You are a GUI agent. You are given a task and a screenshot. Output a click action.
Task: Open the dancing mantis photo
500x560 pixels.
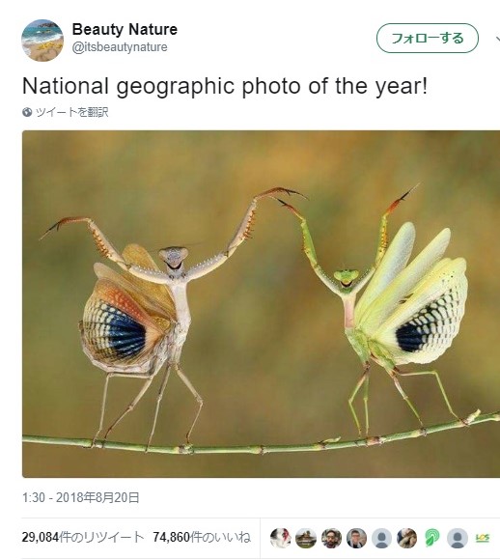tap(261, 304)
